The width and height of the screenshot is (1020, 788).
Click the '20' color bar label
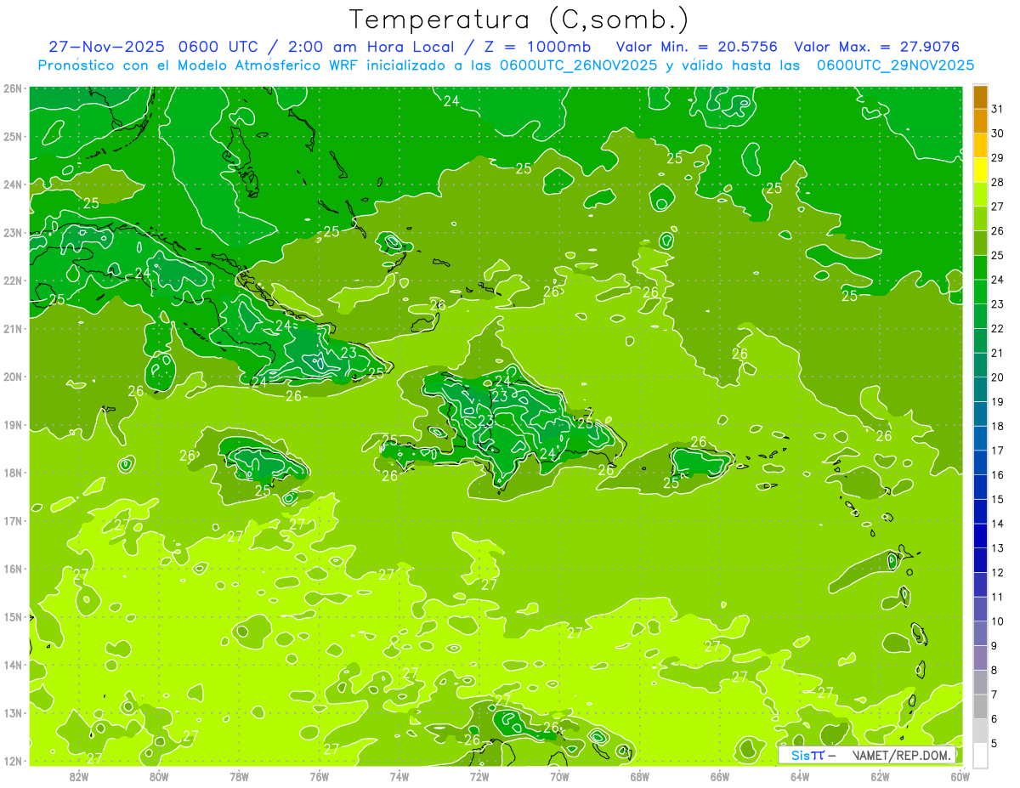tap(998, 377)
